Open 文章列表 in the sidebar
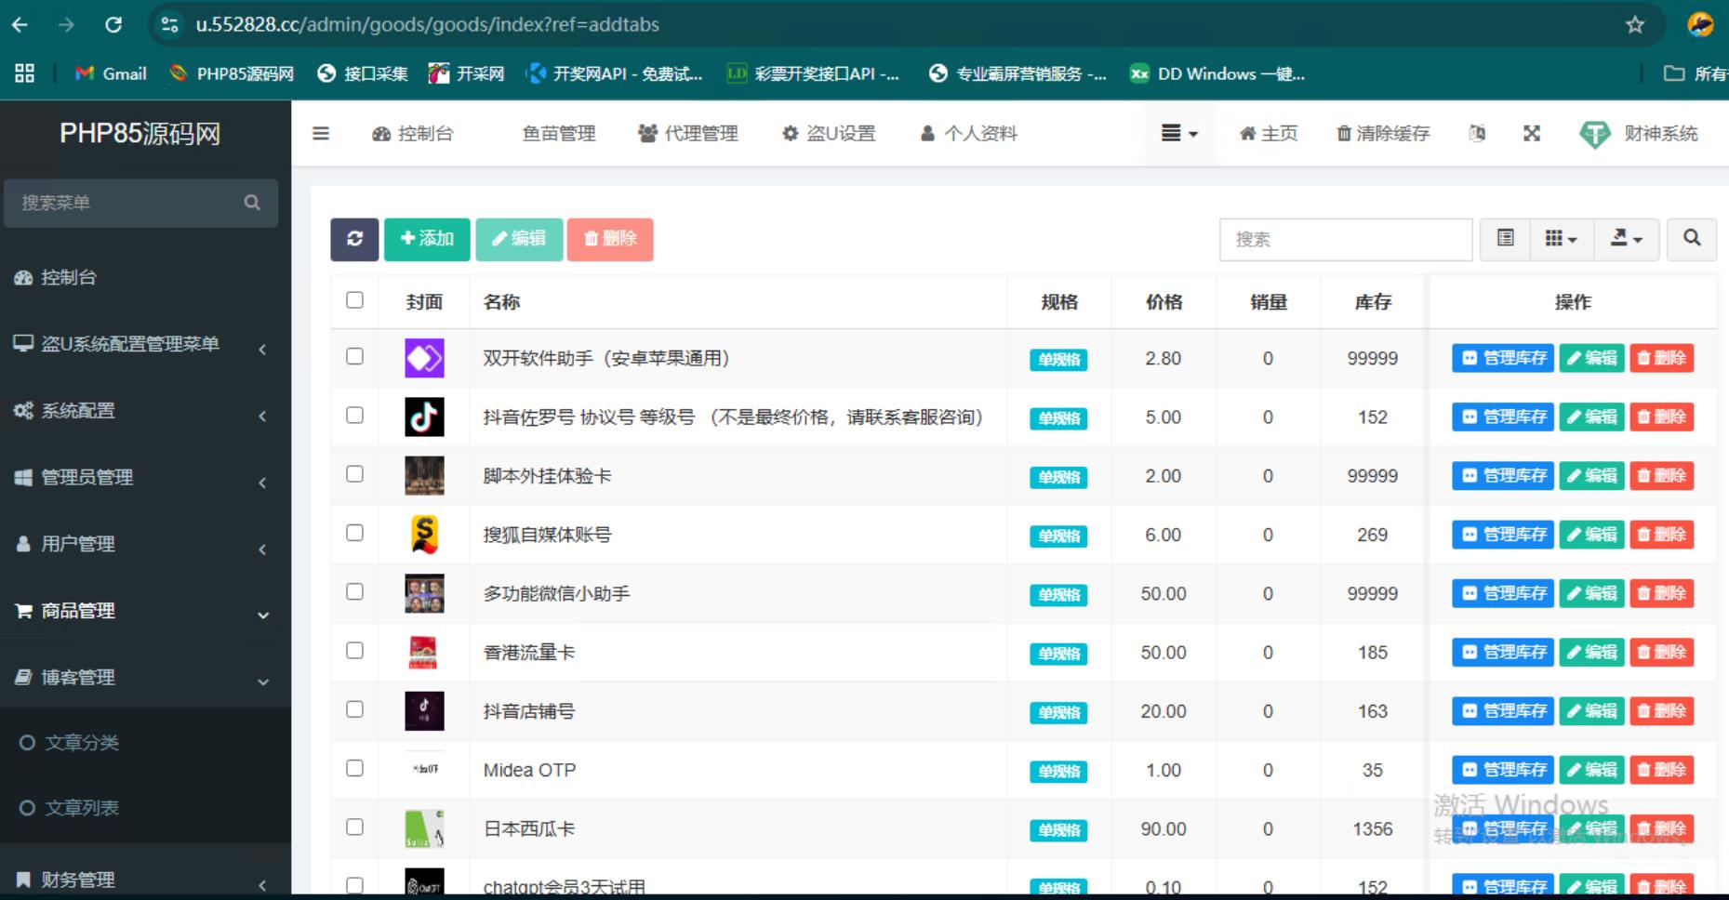 click(82, 808)
